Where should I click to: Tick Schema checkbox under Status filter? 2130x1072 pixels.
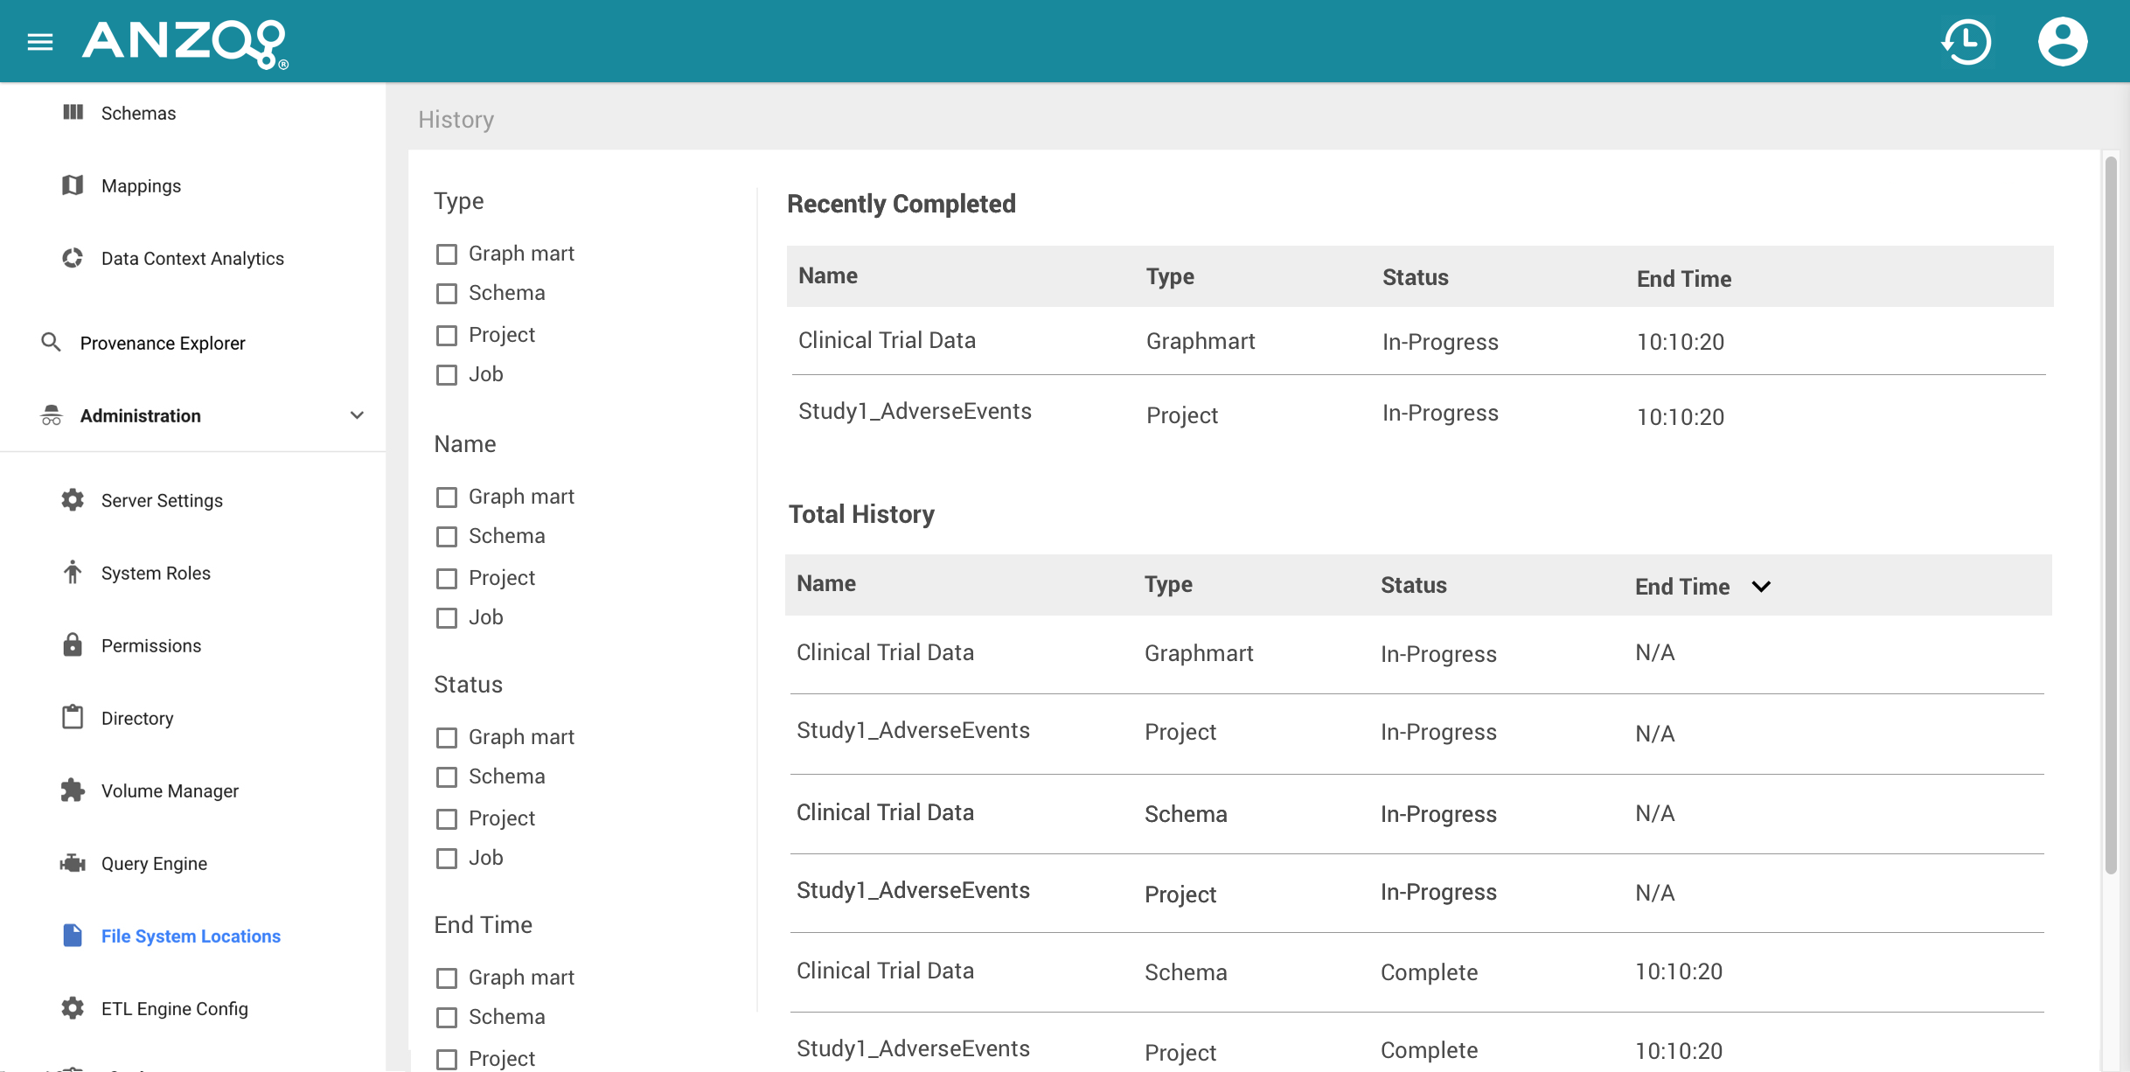(x=447, y=777)
